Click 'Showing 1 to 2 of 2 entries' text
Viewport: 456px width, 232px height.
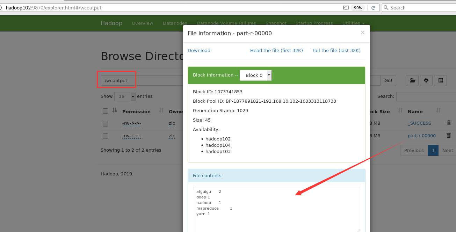[131, 150]
